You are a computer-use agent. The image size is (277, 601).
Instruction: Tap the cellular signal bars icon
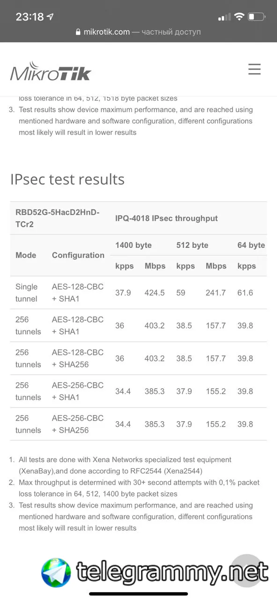(225, 17)
